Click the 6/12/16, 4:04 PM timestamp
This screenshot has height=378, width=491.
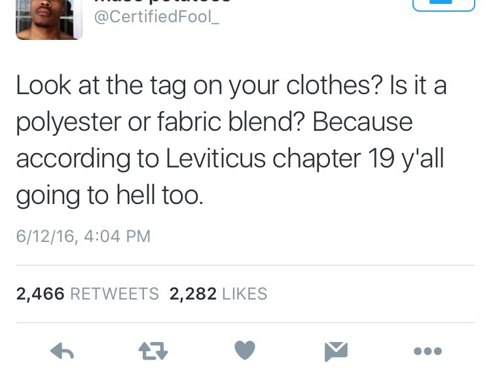(x=83, y=236)
